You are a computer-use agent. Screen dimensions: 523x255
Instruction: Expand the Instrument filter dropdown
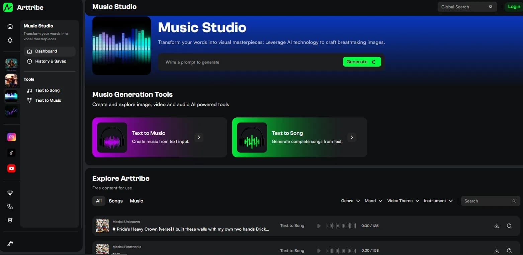coord(438,201)
